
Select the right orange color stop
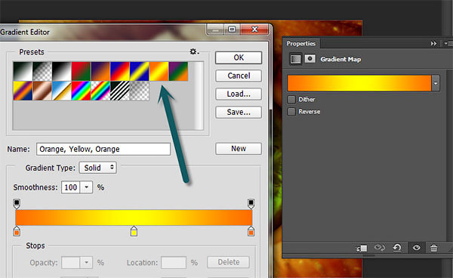pos(251,231)
